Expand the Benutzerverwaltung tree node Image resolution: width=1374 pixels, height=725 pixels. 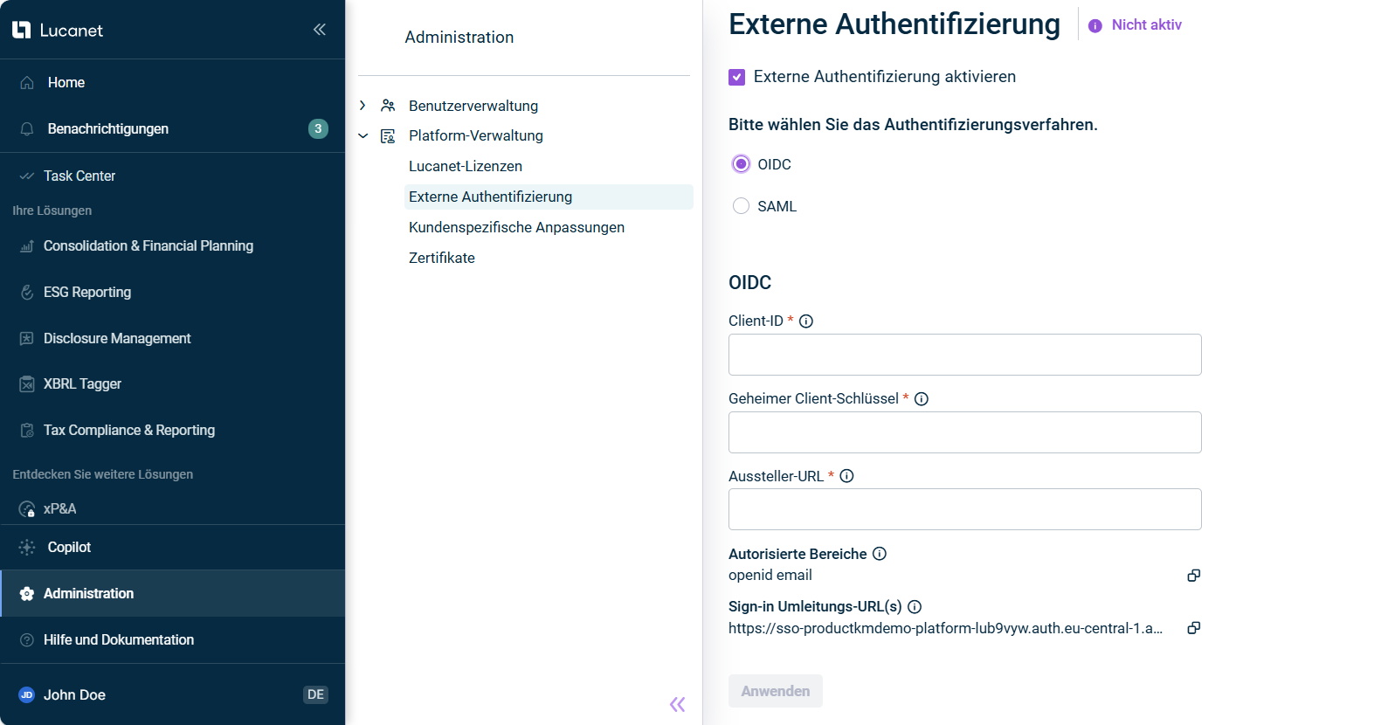pyautogui.click(x=362, y=106)
